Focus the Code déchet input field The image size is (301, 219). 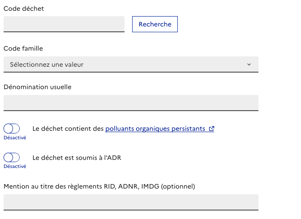tap(64, 24)
